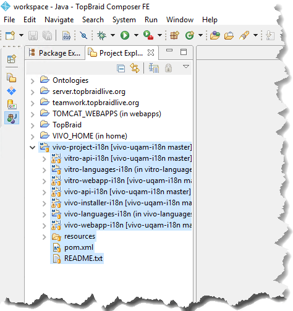Switch to the Resource perspective icon
The height and width of the screenshot is (311, 293).
(x=12, y=78)
